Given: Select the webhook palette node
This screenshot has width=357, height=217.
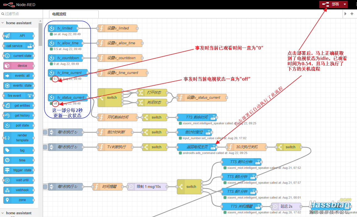Looking at the screenshot, I should tap(19, 190).
